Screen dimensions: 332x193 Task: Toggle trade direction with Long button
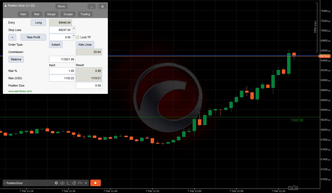click(39, 23)
